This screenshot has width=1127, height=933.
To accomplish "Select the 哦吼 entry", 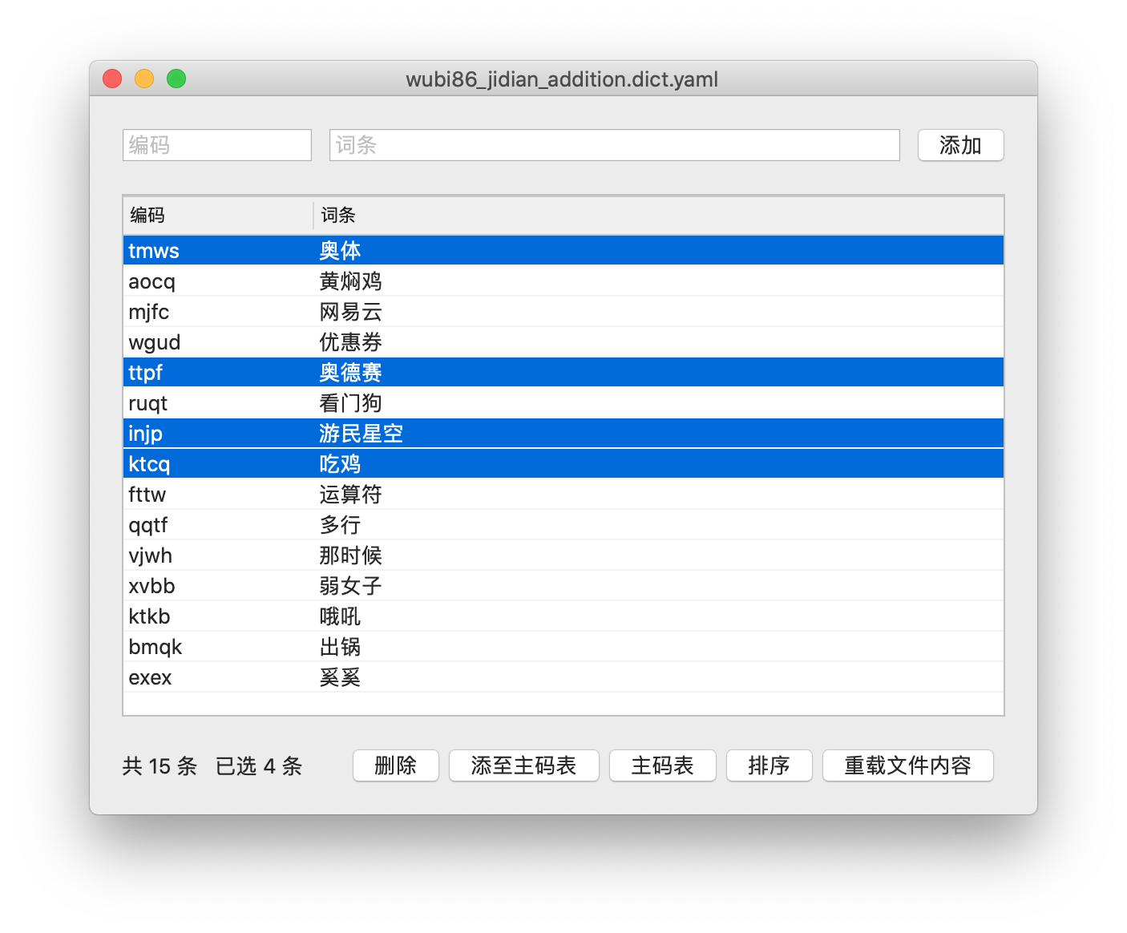I will (563, 616).
